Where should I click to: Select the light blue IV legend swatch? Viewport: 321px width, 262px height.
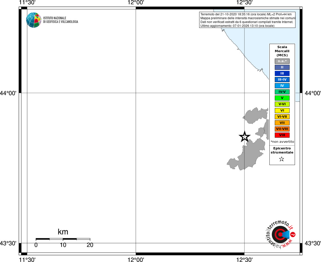coord(282,86)
